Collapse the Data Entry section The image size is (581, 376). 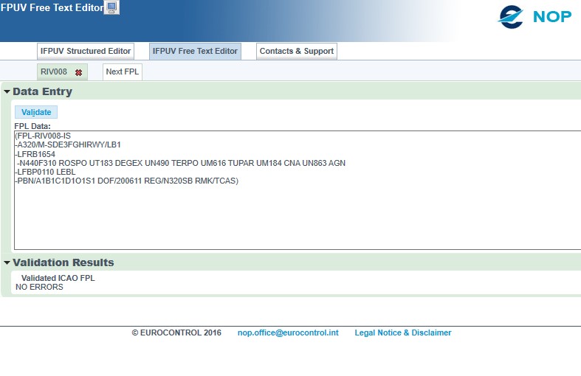[x=7, y=91]
